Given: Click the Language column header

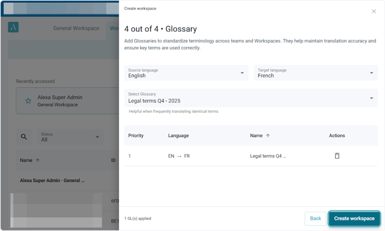Looking at the screenshot, I should tap(179, 136).
